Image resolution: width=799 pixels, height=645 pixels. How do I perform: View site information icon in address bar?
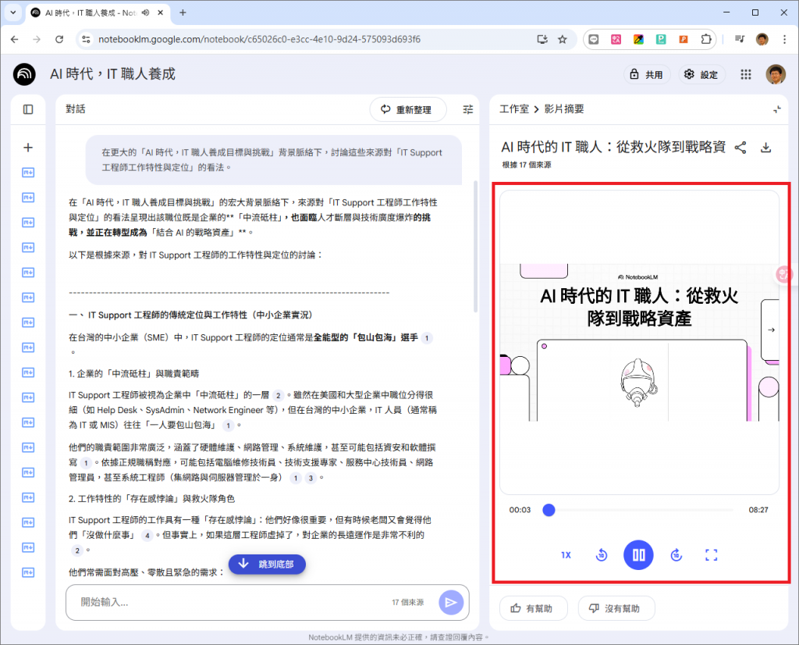tap(86, 39)
